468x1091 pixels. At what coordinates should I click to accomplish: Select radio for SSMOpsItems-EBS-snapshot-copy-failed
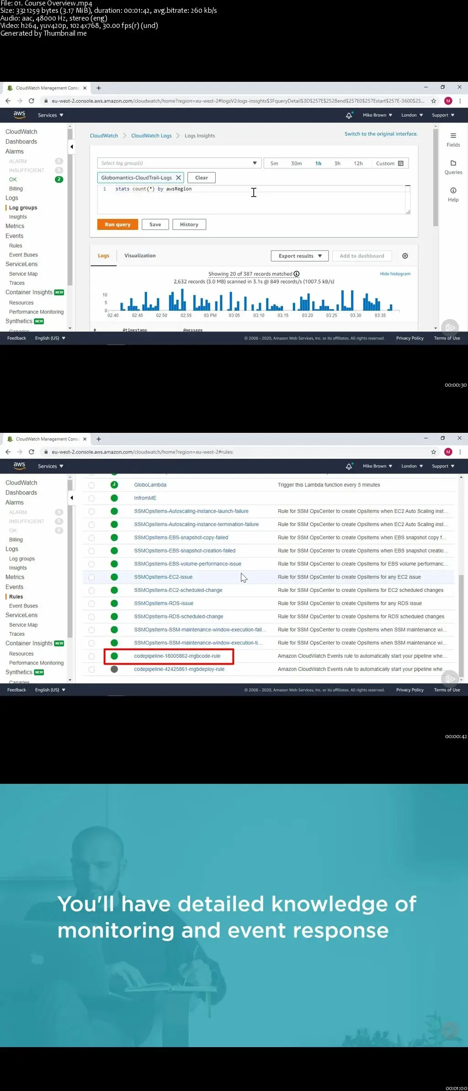91,538
